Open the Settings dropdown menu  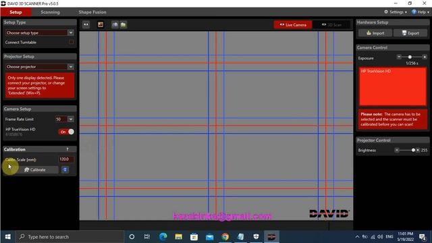click(396, 12)
